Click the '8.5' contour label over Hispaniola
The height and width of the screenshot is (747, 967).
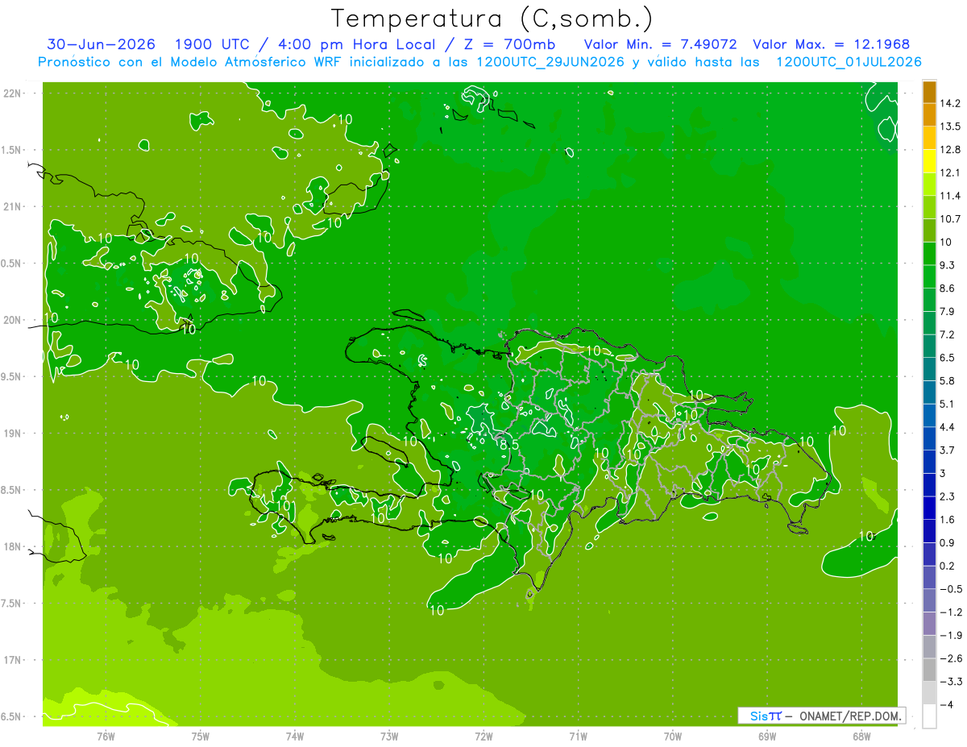[508, 445]
